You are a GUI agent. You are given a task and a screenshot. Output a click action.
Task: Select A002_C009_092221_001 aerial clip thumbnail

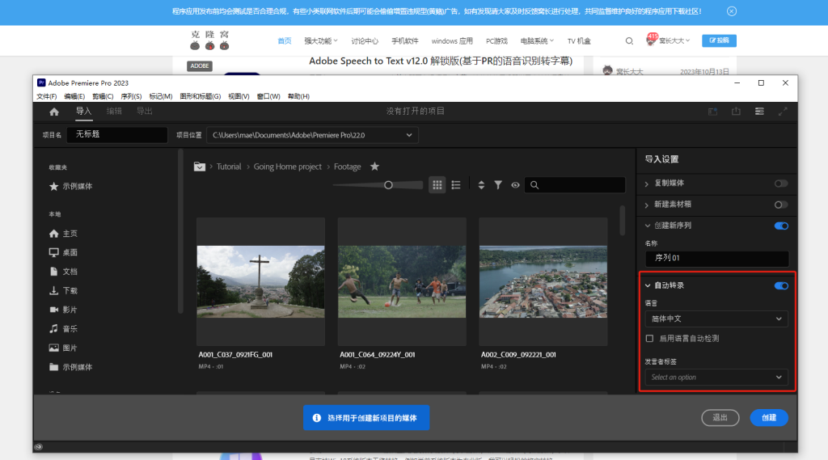[543, 281]
